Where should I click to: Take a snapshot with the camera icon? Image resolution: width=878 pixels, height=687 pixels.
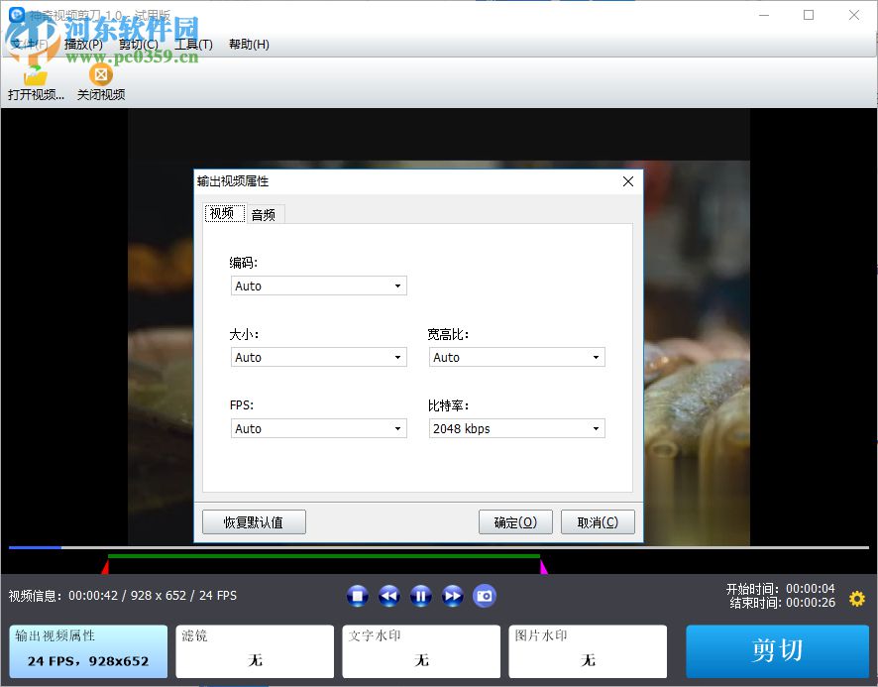[485, 596]
